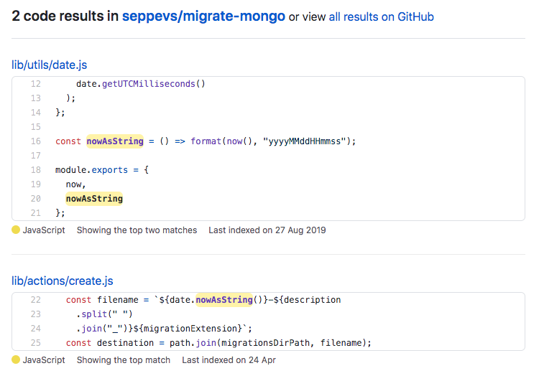View all results on GitHub
This screenshot has width=539, height=376.
(381, 17)
